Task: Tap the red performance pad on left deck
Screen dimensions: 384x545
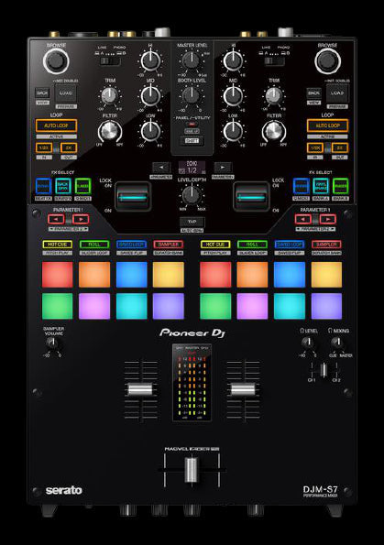Action: [58, 275]
